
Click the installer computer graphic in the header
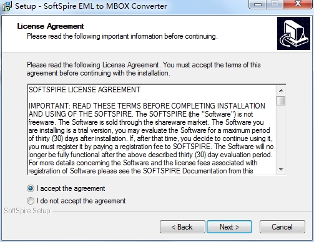[x=293, y=33]
